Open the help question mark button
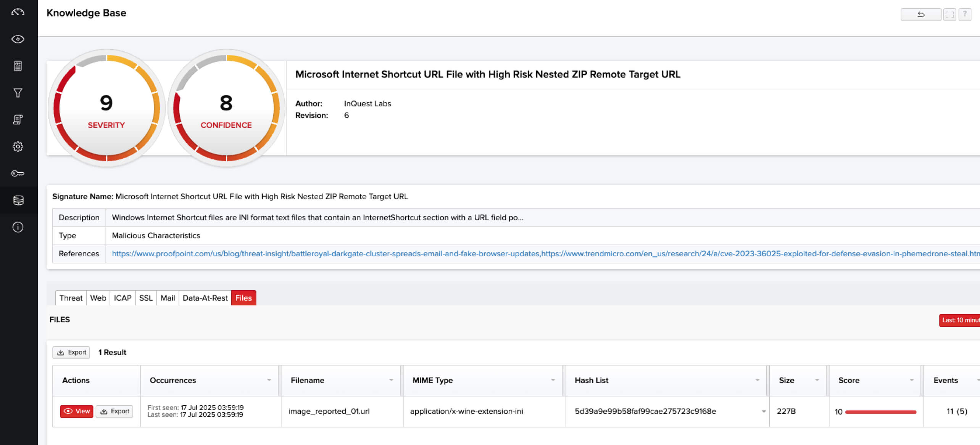Image resolution: width=980 pixels, height=445 pixels. pyautogui.click(x=965, y=14)
